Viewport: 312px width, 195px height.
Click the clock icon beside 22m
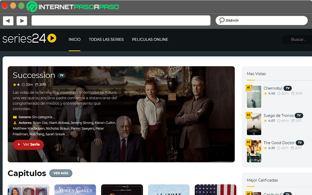pyautogui.click(x=23, y=85)
